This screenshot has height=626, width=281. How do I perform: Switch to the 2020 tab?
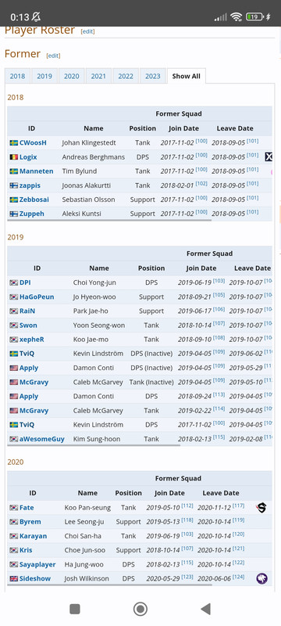(x=72, y=76)
